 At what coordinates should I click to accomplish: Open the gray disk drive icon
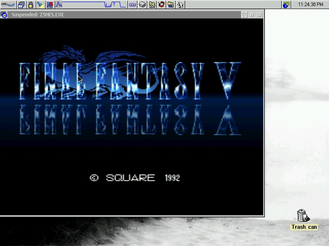pos(142,5)
